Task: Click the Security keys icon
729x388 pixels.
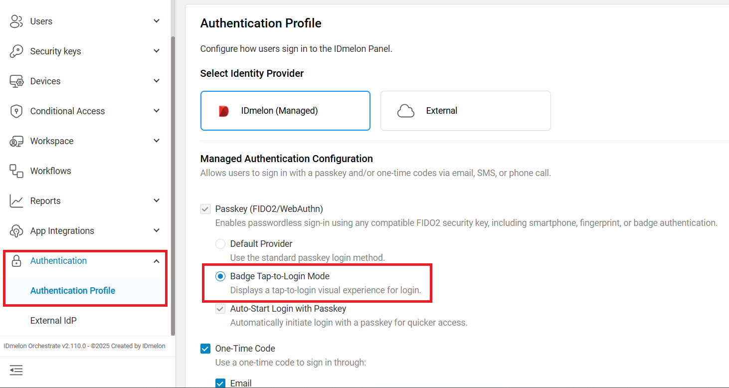Action: coord(15,51)
